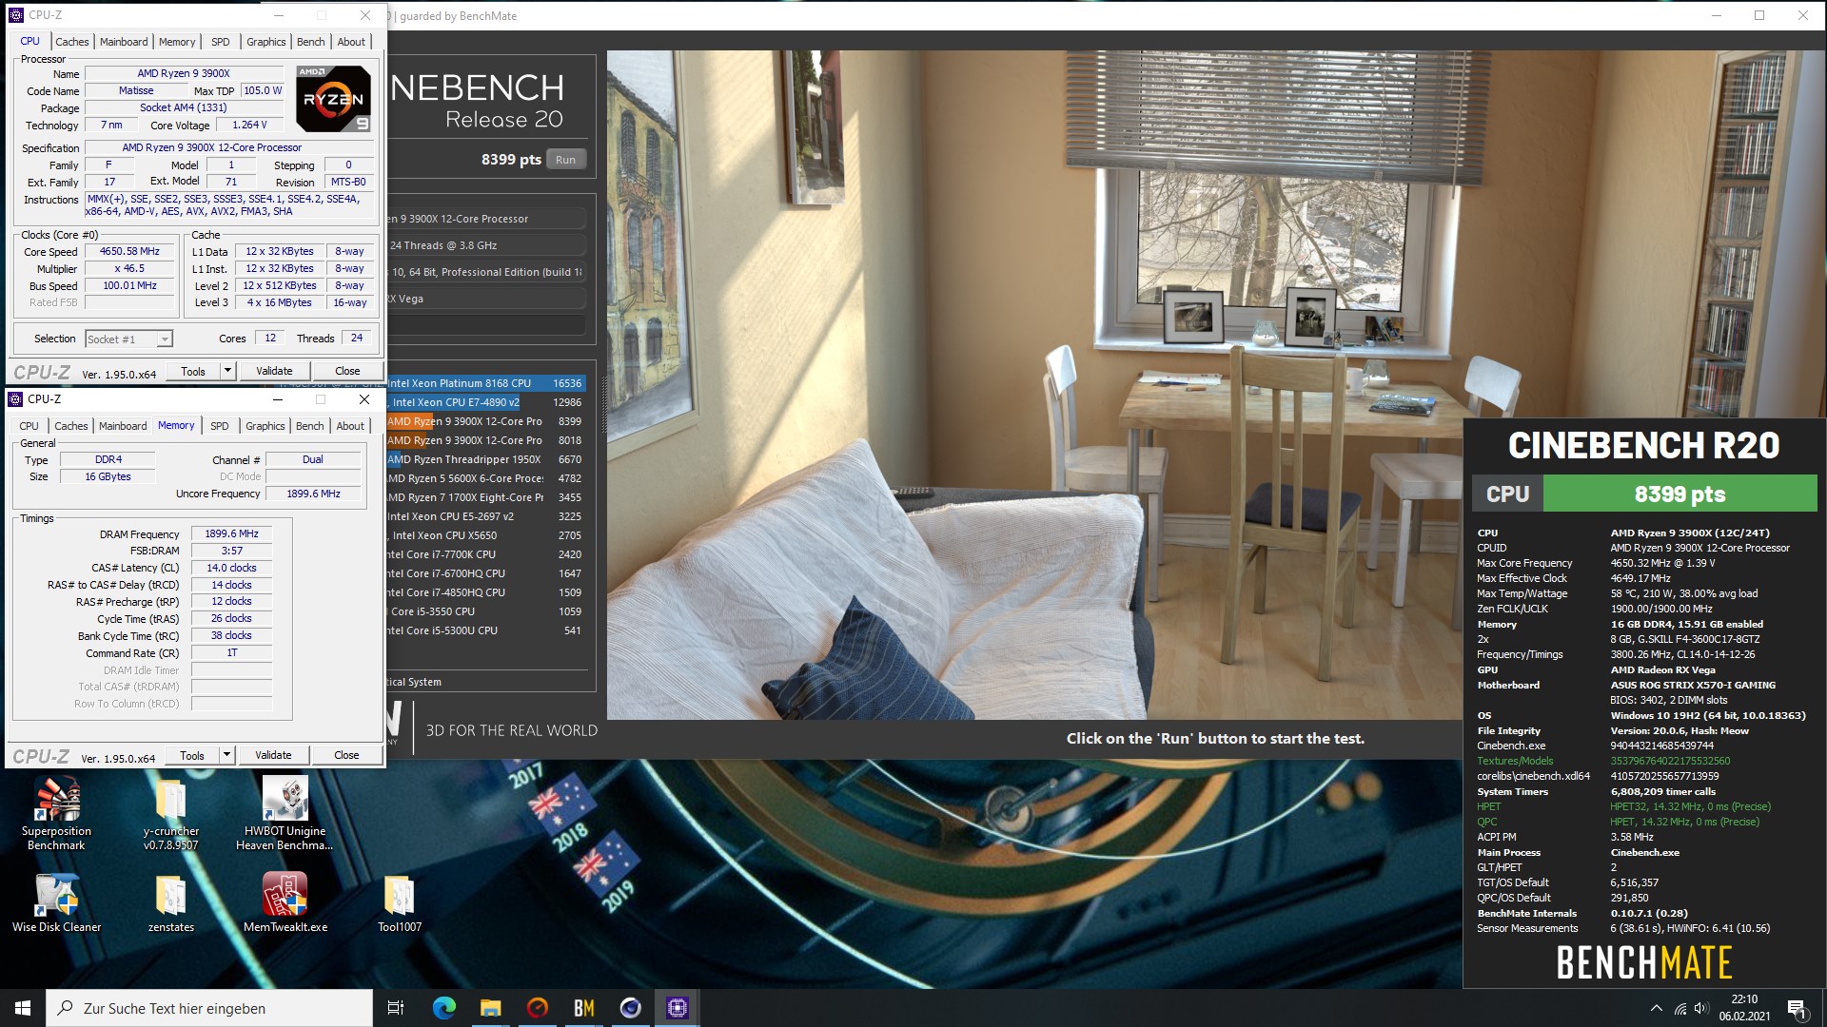Select CPU tab in lower CPU-Z window

coord(29,426)
